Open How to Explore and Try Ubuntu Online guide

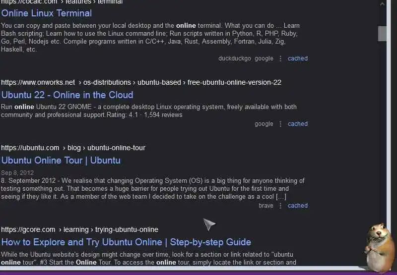click(x=126, y=242)
